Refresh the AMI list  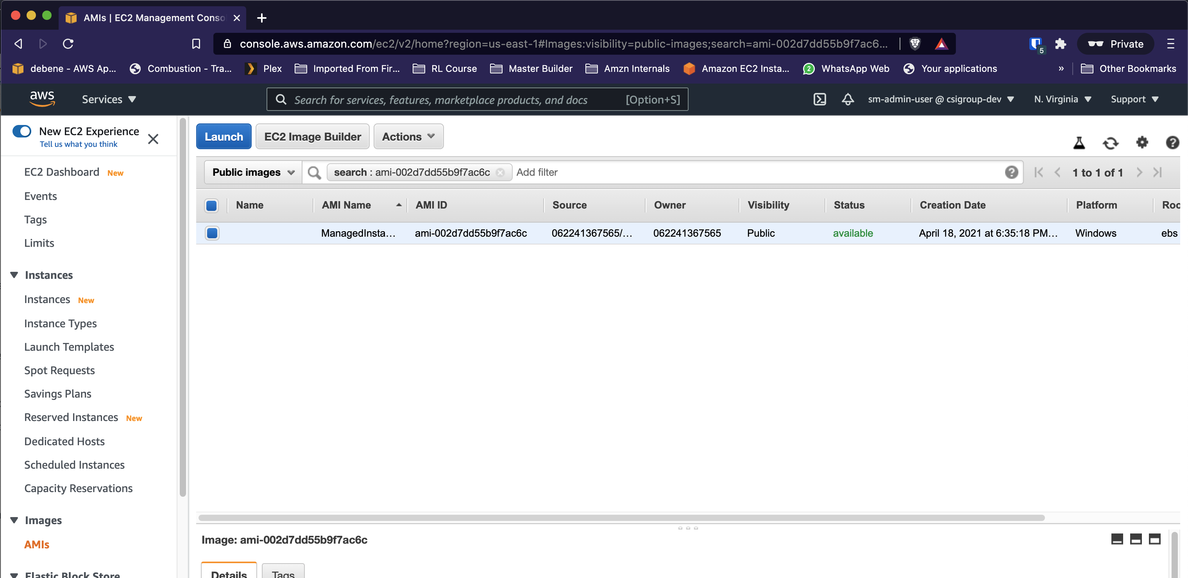pyautogui.click(x=1111, y=143)
